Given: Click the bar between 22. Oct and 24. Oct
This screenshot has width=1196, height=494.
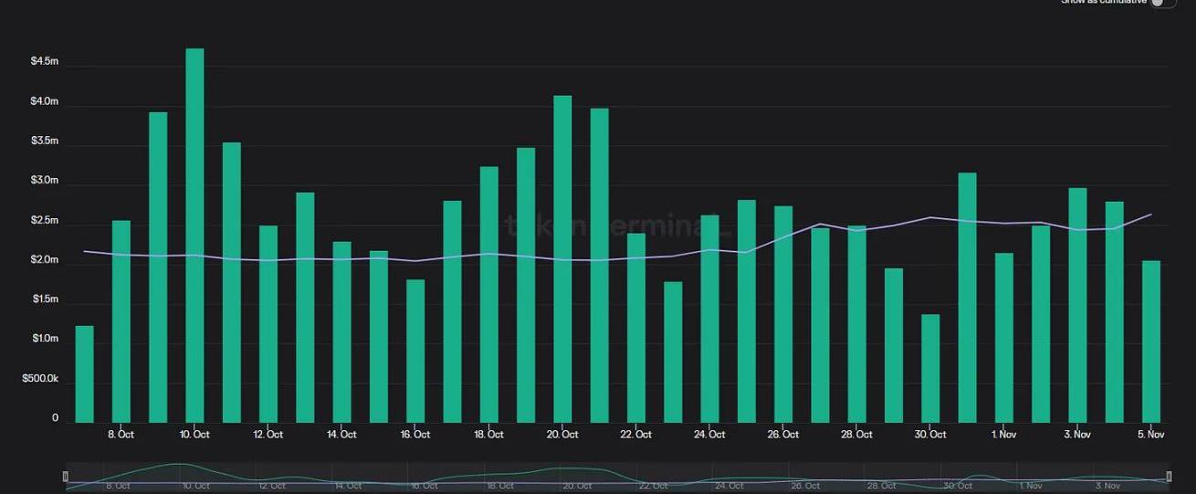Looking at the screenshot, I should coord(674,352).
